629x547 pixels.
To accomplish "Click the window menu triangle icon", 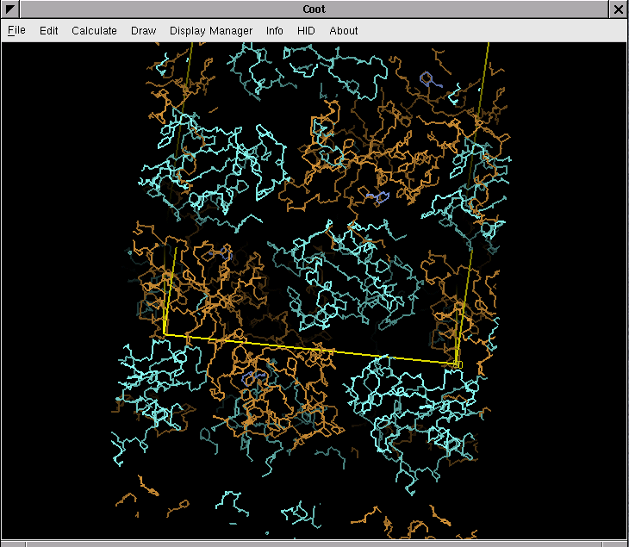I will (9, 9).
